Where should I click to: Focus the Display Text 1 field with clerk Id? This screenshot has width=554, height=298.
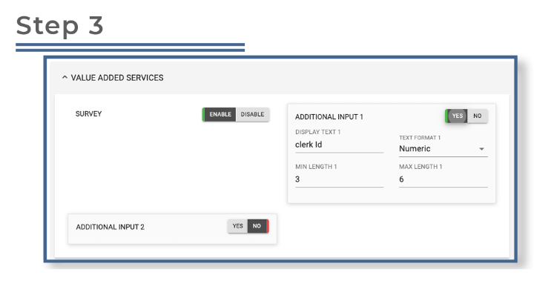click(x=338, y=145)
